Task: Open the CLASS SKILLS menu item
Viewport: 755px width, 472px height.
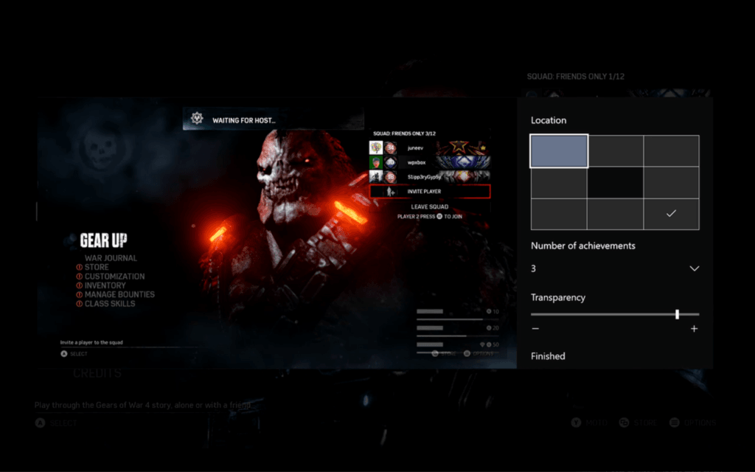Action: click(x=110, y=304)
